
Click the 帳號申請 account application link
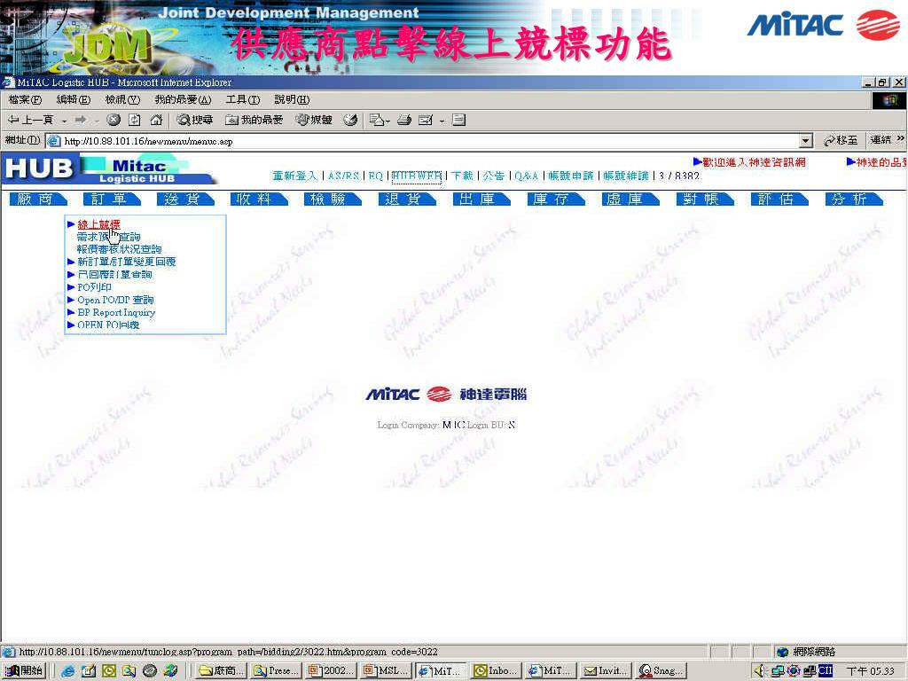coord(571,176)
